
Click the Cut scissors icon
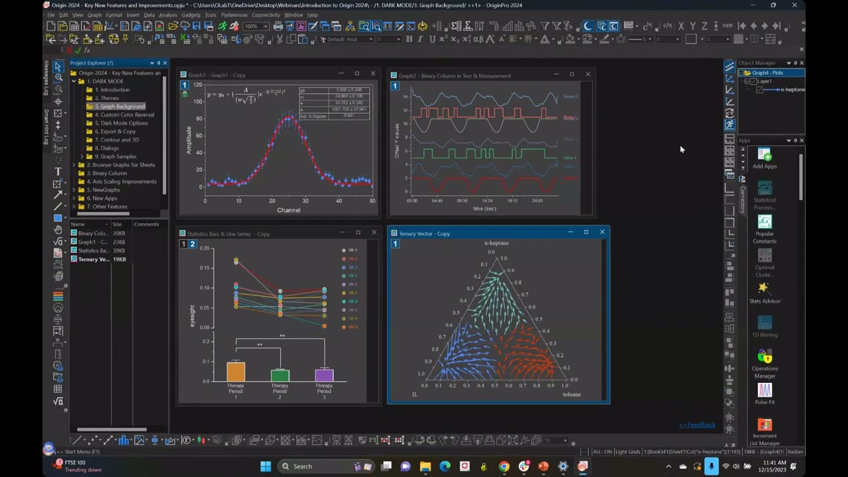(x=280, y=39)
